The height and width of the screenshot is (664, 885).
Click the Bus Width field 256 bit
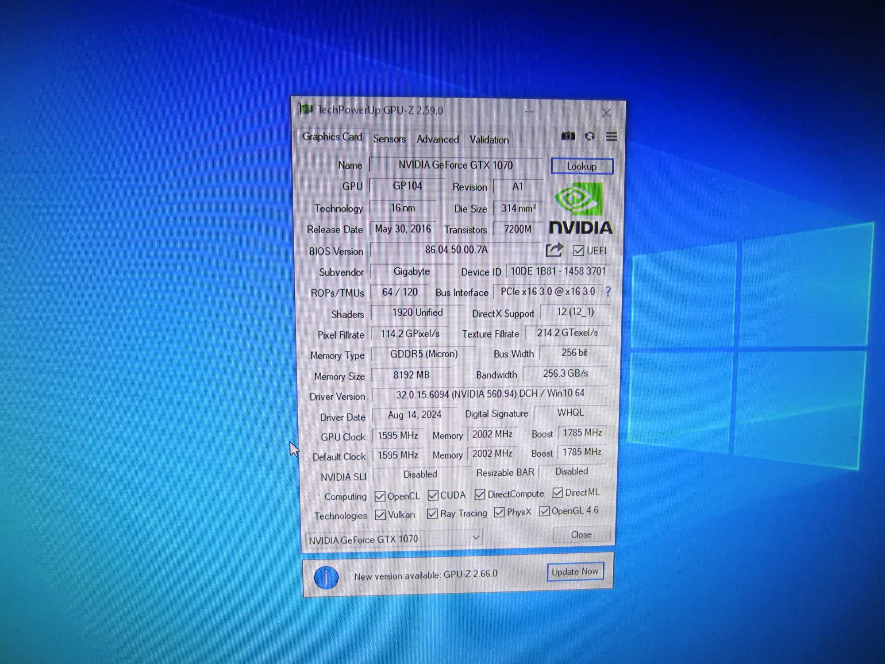point(574,353)
